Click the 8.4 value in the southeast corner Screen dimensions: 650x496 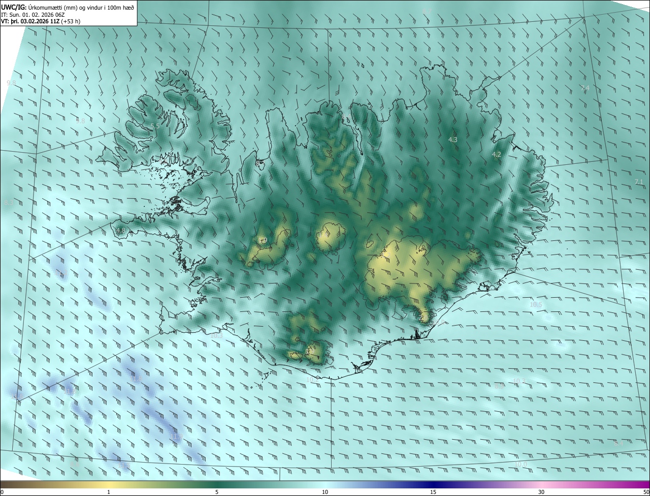[x=619, y=443]
